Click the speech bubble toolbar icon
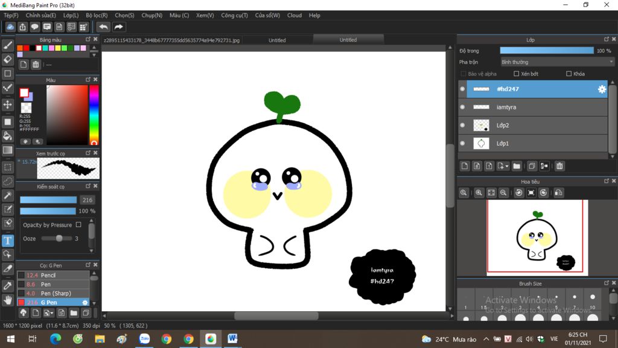This screenshot has width=618, height=348. tap(34, 27)
